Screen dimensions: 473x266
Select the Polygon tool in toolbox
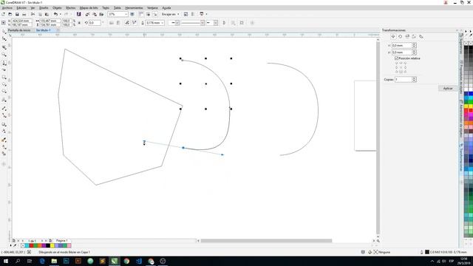point(4,91)
